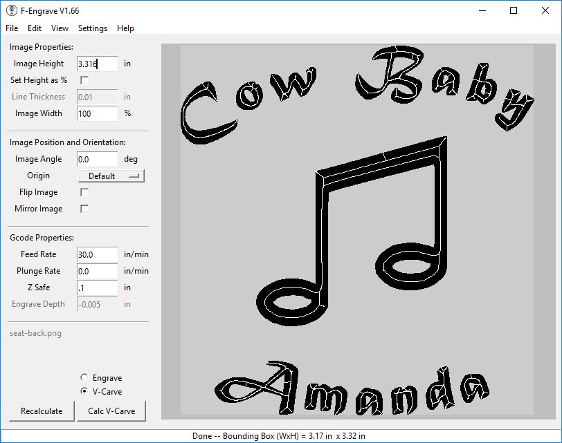
Task: Click the Image Position and Orientation heading
Action: [68, 142]
